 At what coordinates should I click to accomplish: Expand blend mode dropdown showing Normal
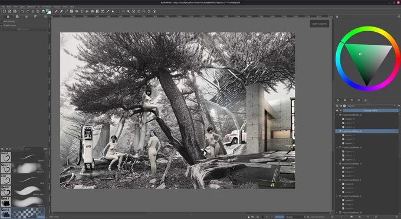372,106
